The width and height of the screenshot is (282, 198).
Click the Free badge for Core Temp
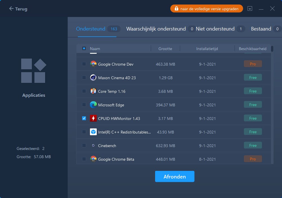pos(253,91)
